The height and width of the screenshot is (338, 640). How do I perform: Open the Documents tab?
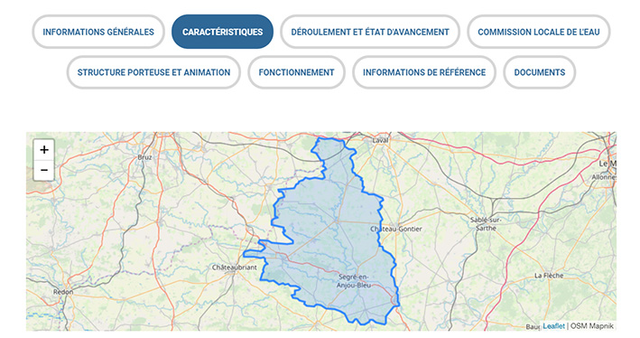point(540,72)
